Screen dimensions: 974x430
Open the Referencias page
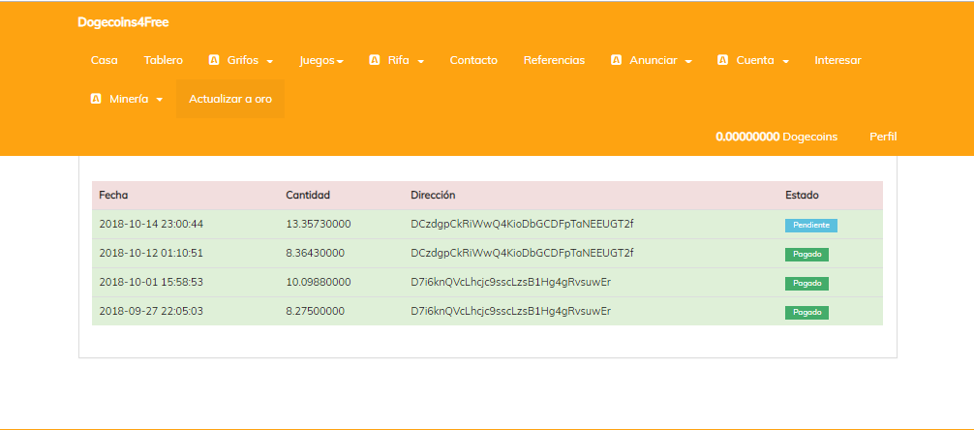(554, 60)
